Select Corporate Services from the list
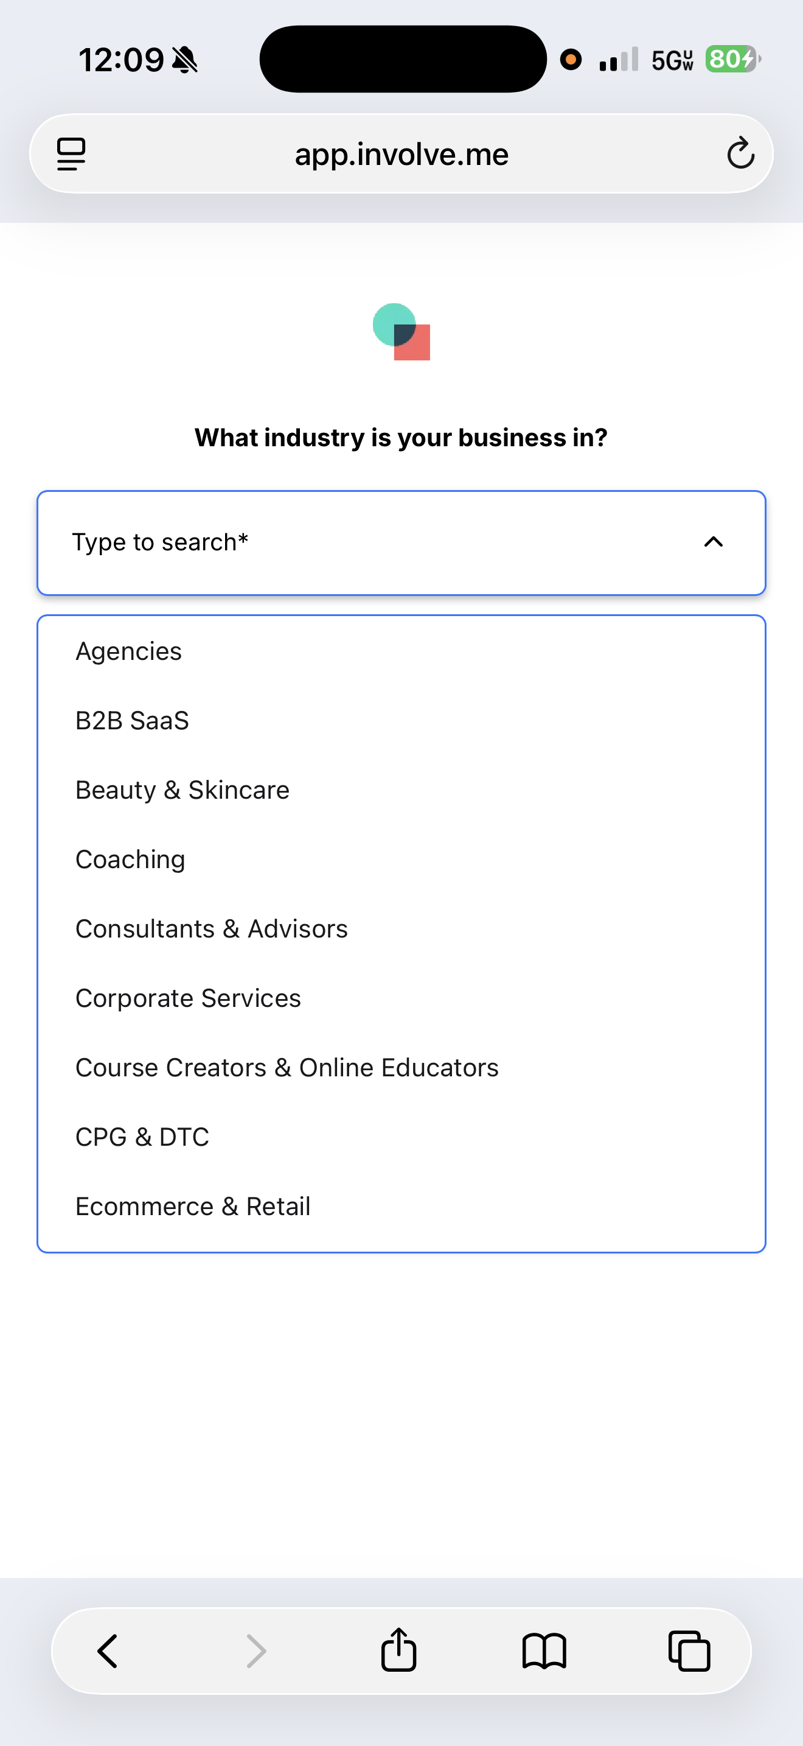This screenshot has height=1746, width=803. pyautogui.click(x=401, y=998)
